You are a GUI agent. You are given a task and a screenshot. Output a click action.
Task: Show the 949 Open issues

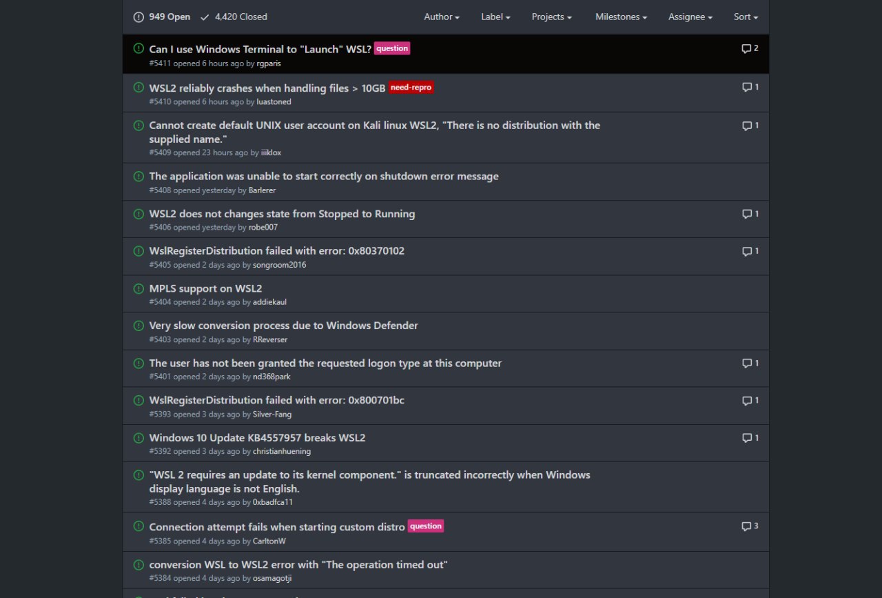pyautogui.click(x=162, y=17)
